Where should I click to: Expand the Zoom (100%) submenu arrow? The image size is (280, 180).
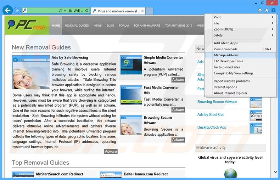coord(273,29)
